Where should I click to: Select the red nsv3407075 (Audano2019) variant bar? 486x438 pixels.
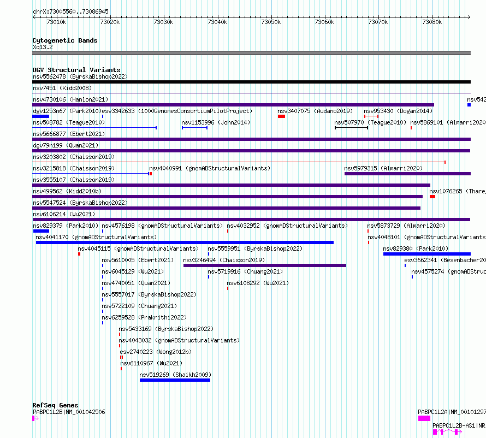click(x=281, y=116)
